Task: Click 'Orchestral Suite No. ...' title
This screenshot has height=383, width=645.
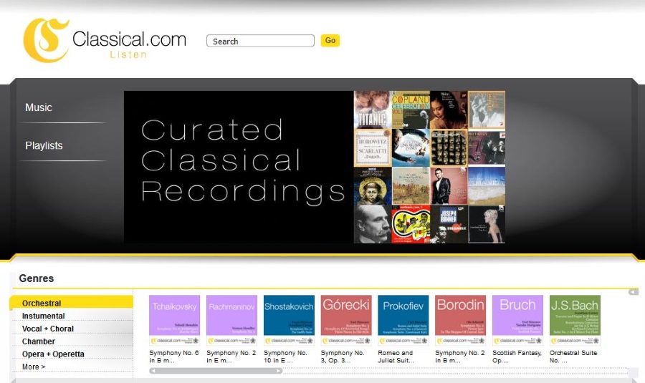Action: (x=573, y=357)
